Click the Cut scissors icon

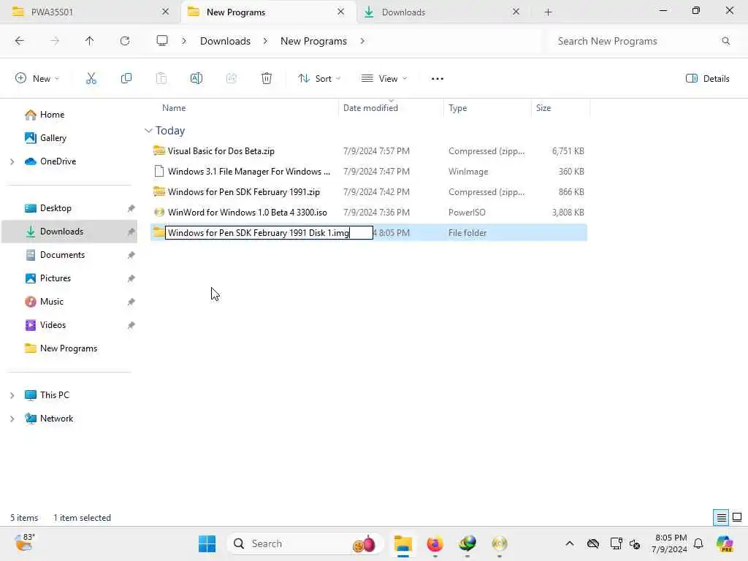click(91, 79)
